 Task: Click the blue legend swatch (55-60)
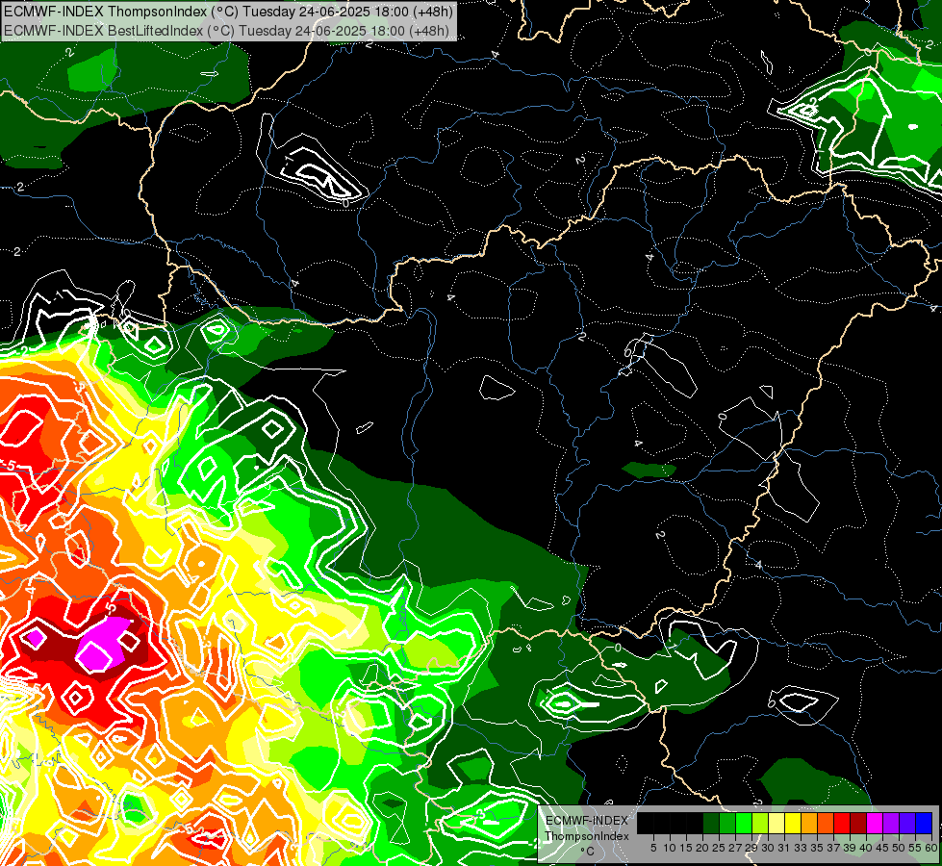(x=924, y=823)
